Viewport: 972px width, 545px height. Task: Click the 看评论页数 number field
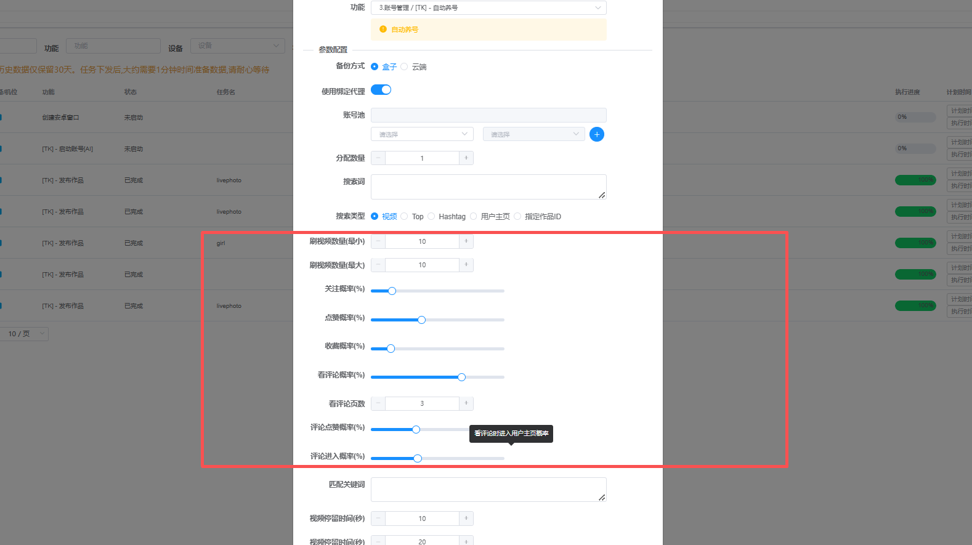(x=422, y=403)
